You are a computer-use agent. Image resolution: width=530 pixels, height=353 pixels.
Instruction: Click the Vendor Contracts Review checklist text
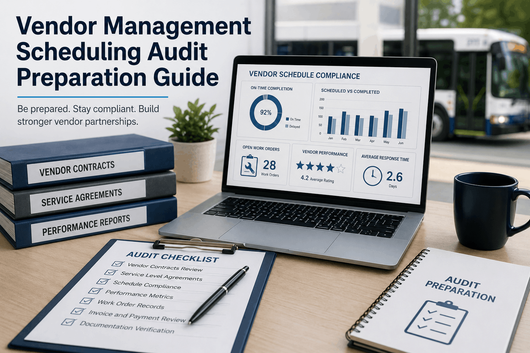pyautogui.click(x=165, y=268)
